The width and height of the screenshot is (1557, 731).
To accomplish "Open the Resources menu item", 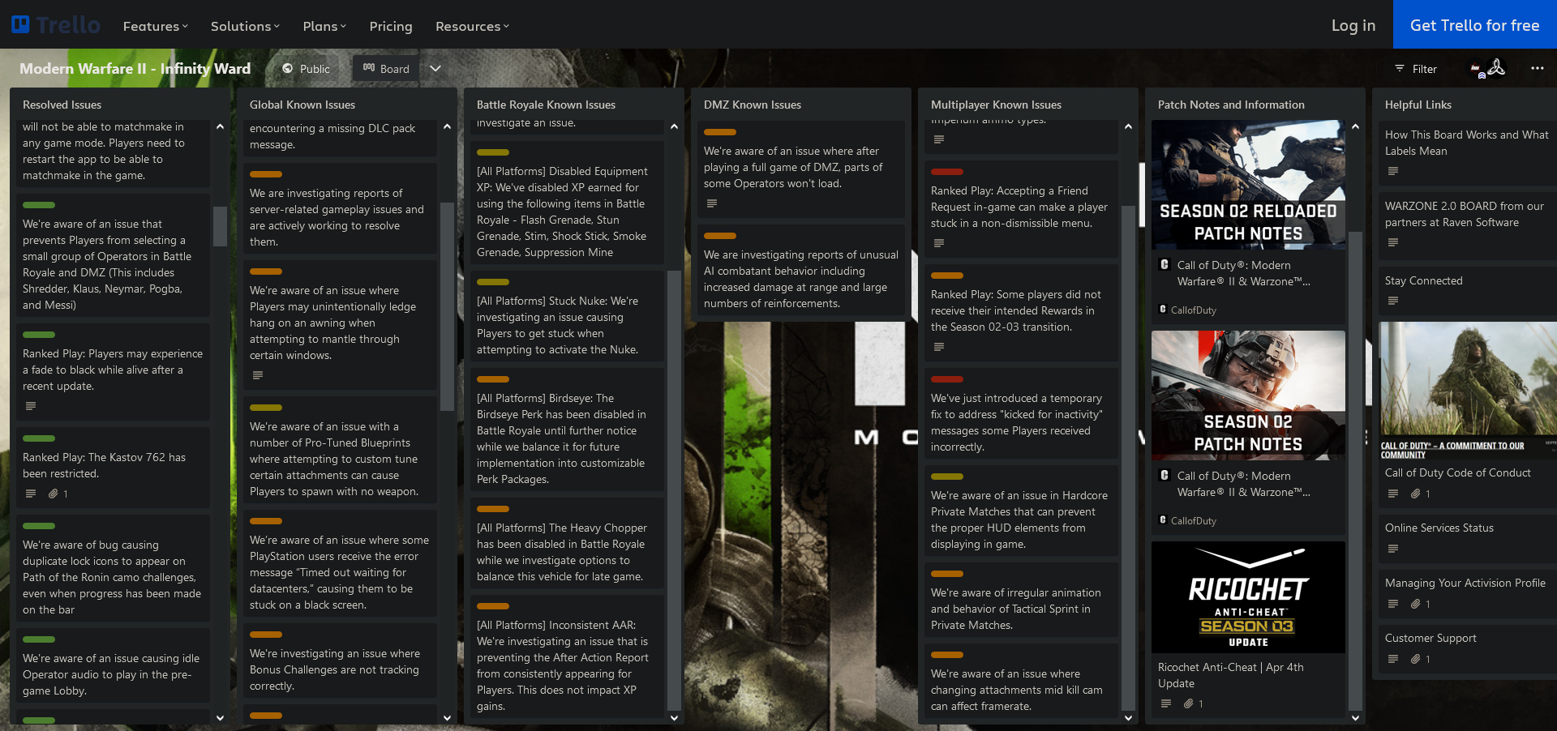I will [472, 26].
